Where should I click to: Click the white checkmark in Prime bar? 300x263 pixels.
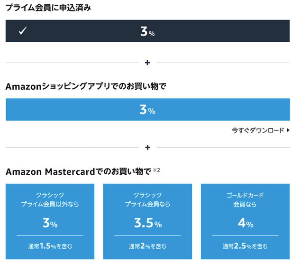(x=23, y=31)
